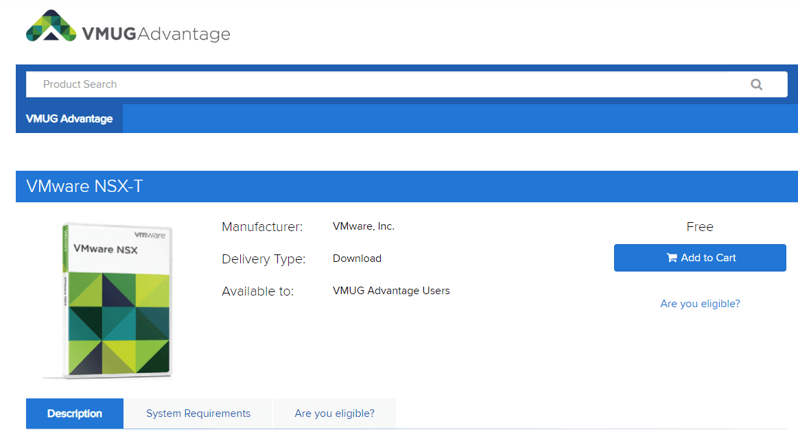Click the "VMUG Advantage Users" availability text
Viewport: 798px width, 432px height.
(x=391, y=291)
